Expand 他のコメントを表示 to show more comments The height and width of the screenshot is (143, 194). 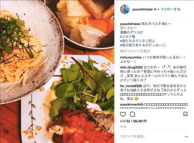tap(135, 51)
